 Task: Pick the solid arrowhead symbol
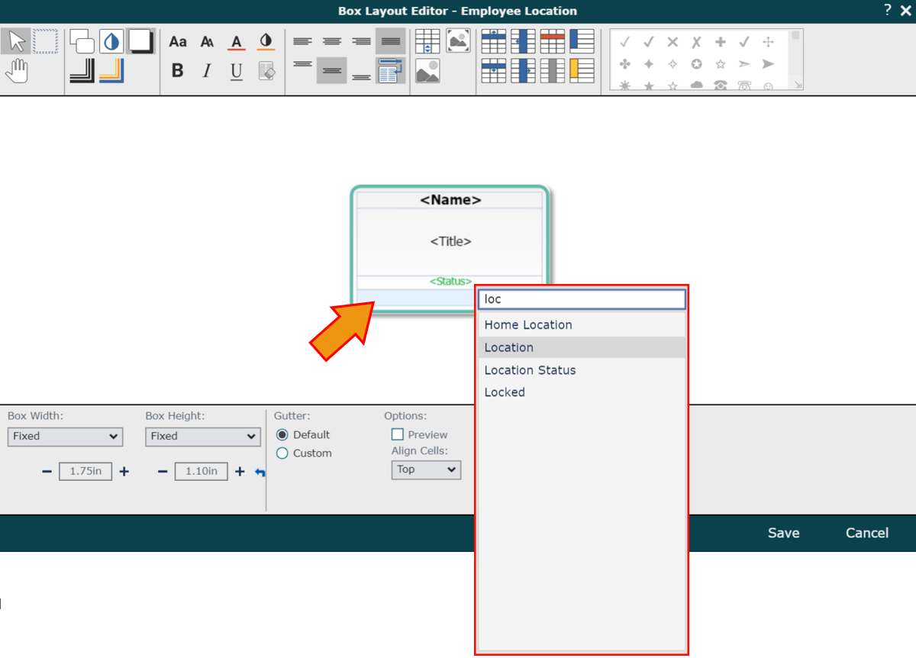(768, 64)
